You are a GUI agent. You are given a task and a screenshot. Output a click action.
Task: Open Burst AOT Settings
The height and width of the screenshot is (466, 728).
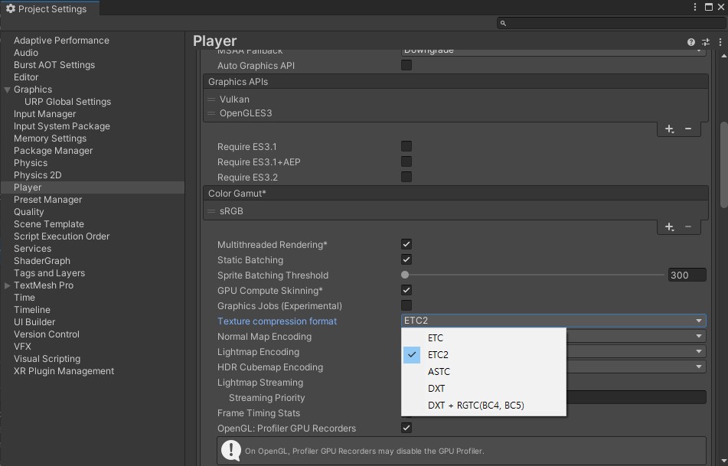tap(54, 65)
